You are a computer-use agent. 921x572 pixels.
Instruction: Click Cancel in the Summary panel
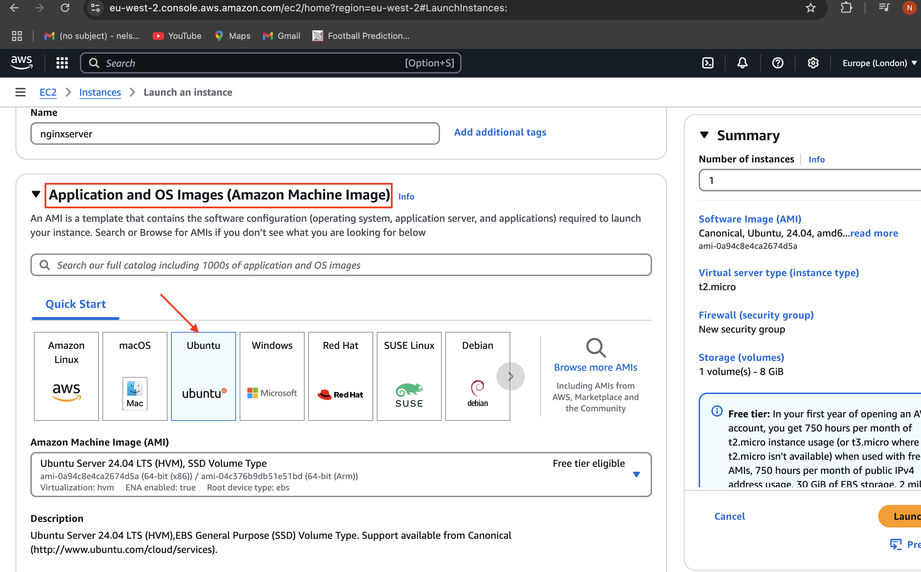tap(729, 516)
